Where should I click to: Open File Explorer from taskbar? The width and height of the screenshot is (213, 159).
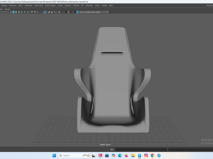[x=133, y=155]
